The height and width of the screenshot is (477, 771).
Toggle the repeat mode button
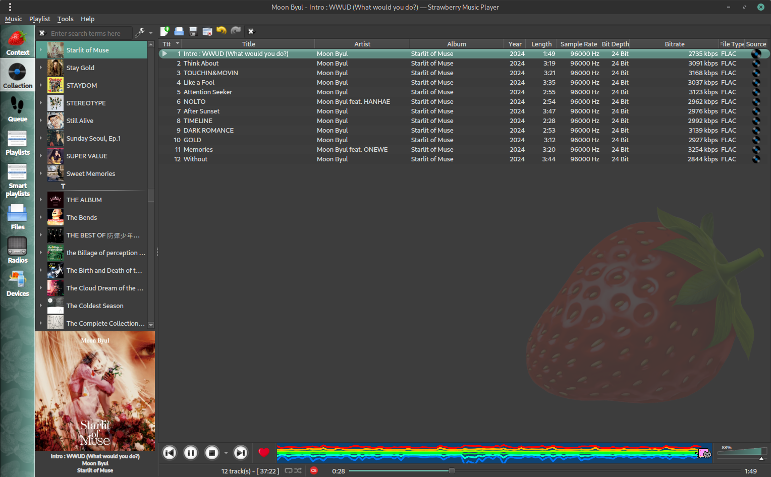click(289, 470)
